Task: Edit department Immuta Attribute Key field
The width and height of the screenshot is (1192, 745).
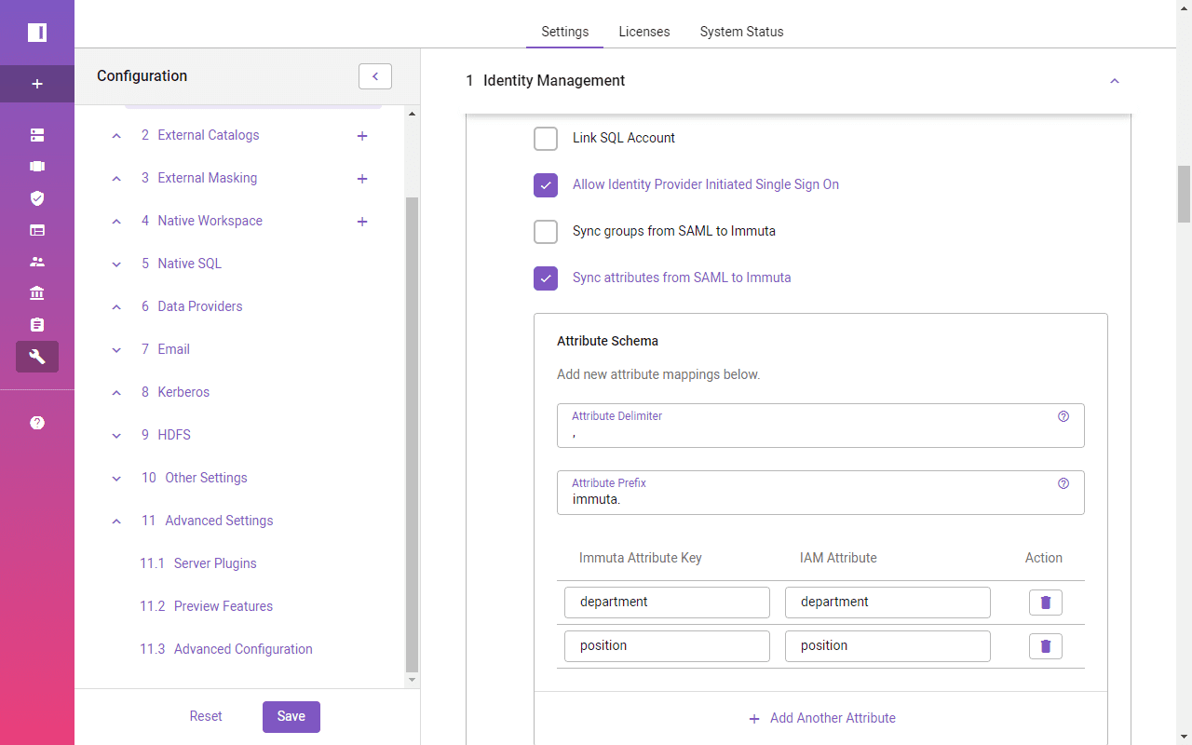Action: point(667,603)
